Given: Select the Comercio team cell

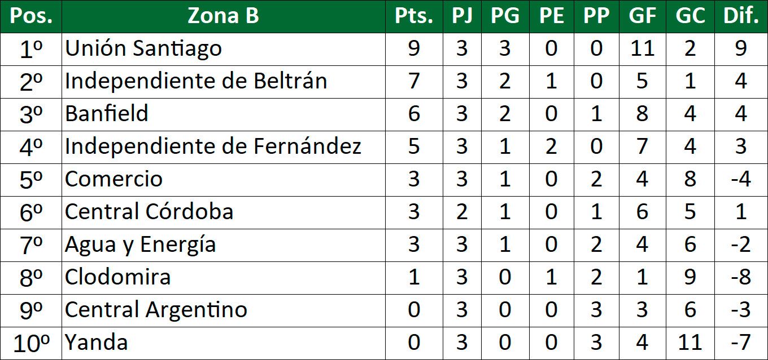Looking at the screenshot, I should point(114,179).
